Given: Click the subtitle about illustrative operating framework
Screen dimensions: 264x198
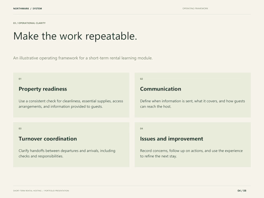Looking at the screenshot, I should point(83,58).
